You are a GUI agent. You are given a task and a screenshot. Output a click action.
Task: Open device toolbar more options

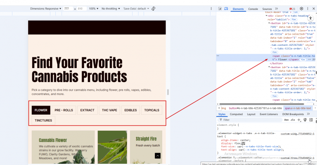[x=211, y=9]
